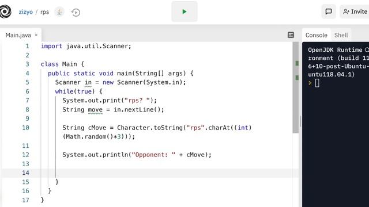Click 'while(true)' on line 6
This screenshot has height=207, width=369.
coord(75,91)
